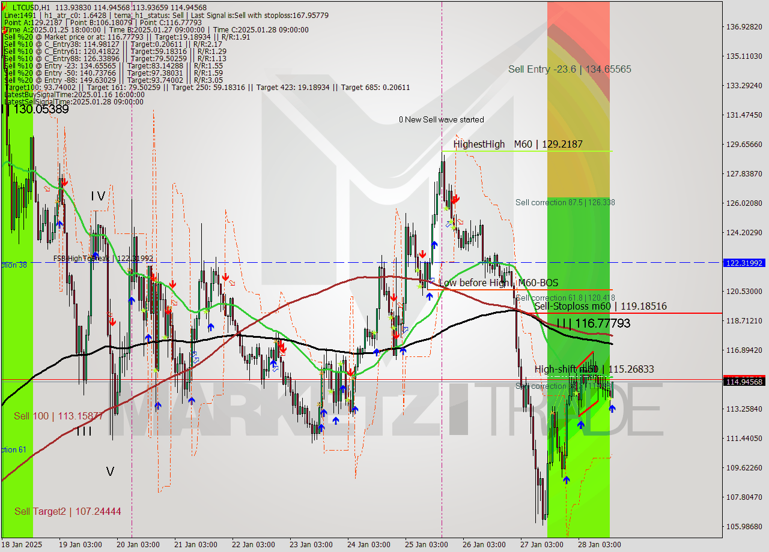Select the 'Sell 100 | 113.15877' label
This screenshot has height=552, width=769.
[58, 416]
